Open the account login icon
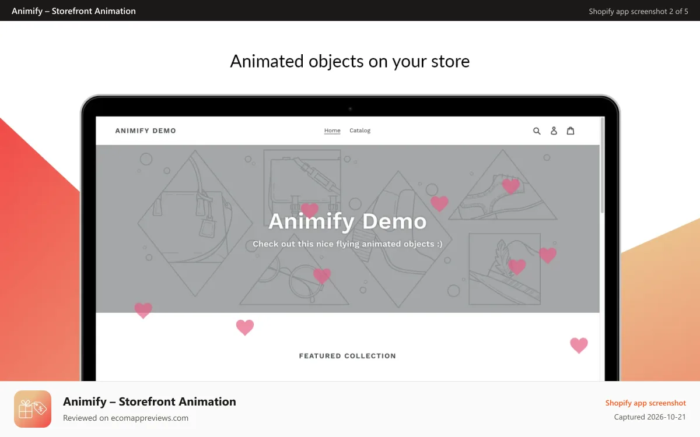 pyautogui.click(x=554, y=131)
